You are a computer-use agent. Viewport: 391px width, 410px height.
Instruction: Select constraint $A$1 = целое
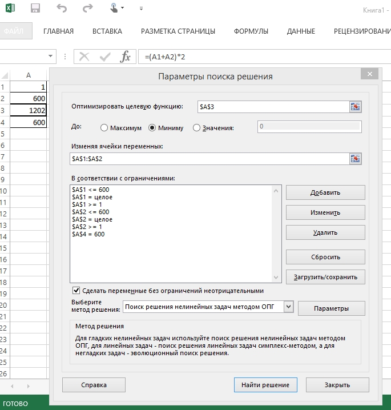pyautogui.click(x=92, y=197)
